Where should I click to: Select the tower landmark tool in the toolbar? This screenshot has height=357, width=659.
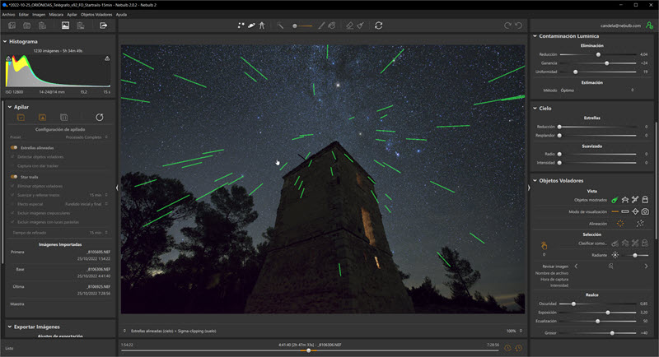click(x=262, y=25)
